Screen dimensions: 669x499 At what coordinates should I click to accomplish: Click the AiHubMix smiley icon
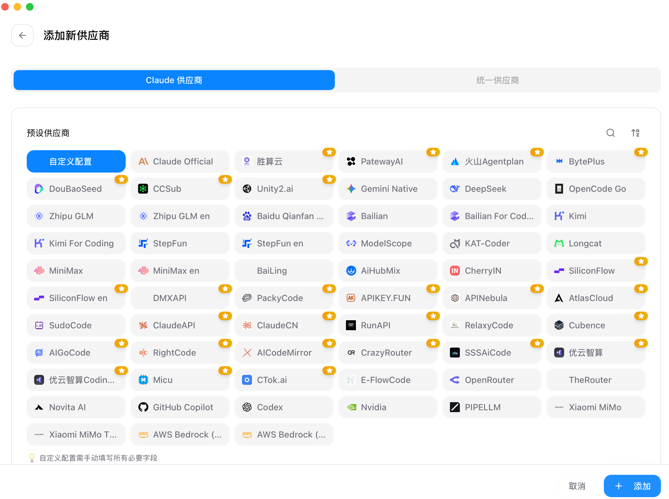[x=351, y=271]
